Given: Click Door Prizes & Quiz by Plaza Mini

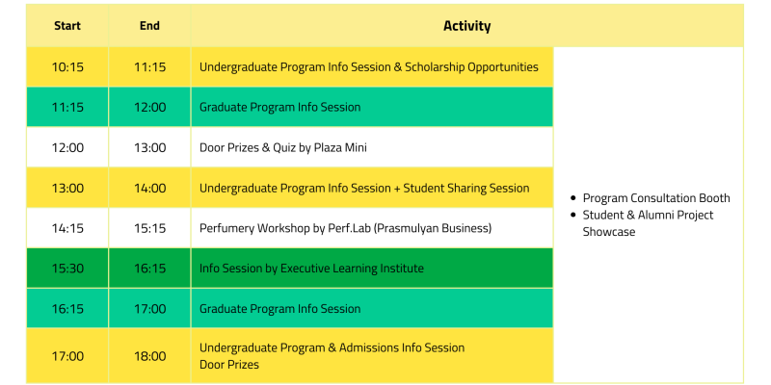Looking at the screenshot, I should coord(282,147).
